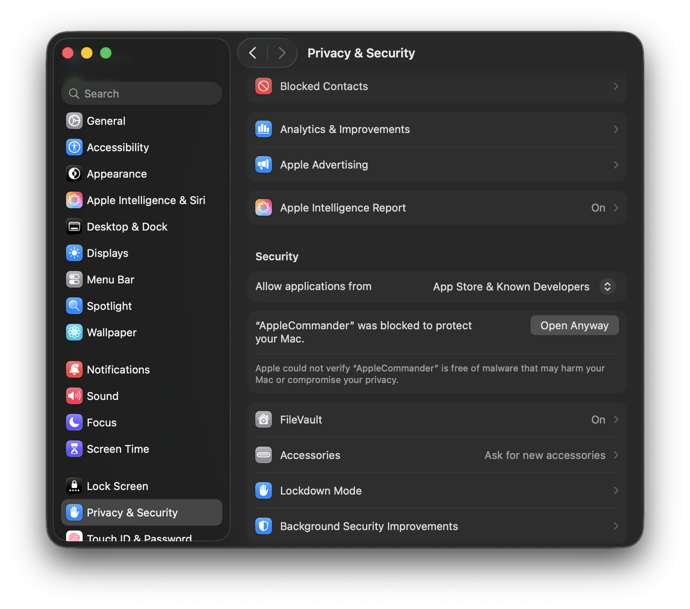Viewport: 690px width, 609px height.
Task: Select Wallpaper label in sidebar
Action: pos(112,333)
